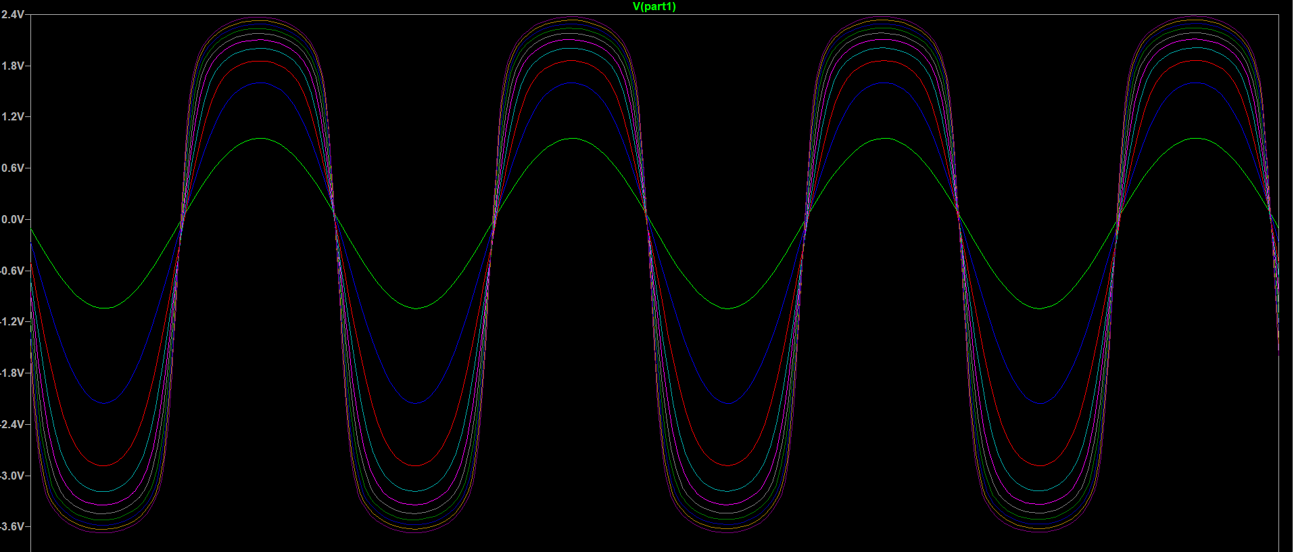
Task: Click the -3.6V axis label
Action: [12, 526]
